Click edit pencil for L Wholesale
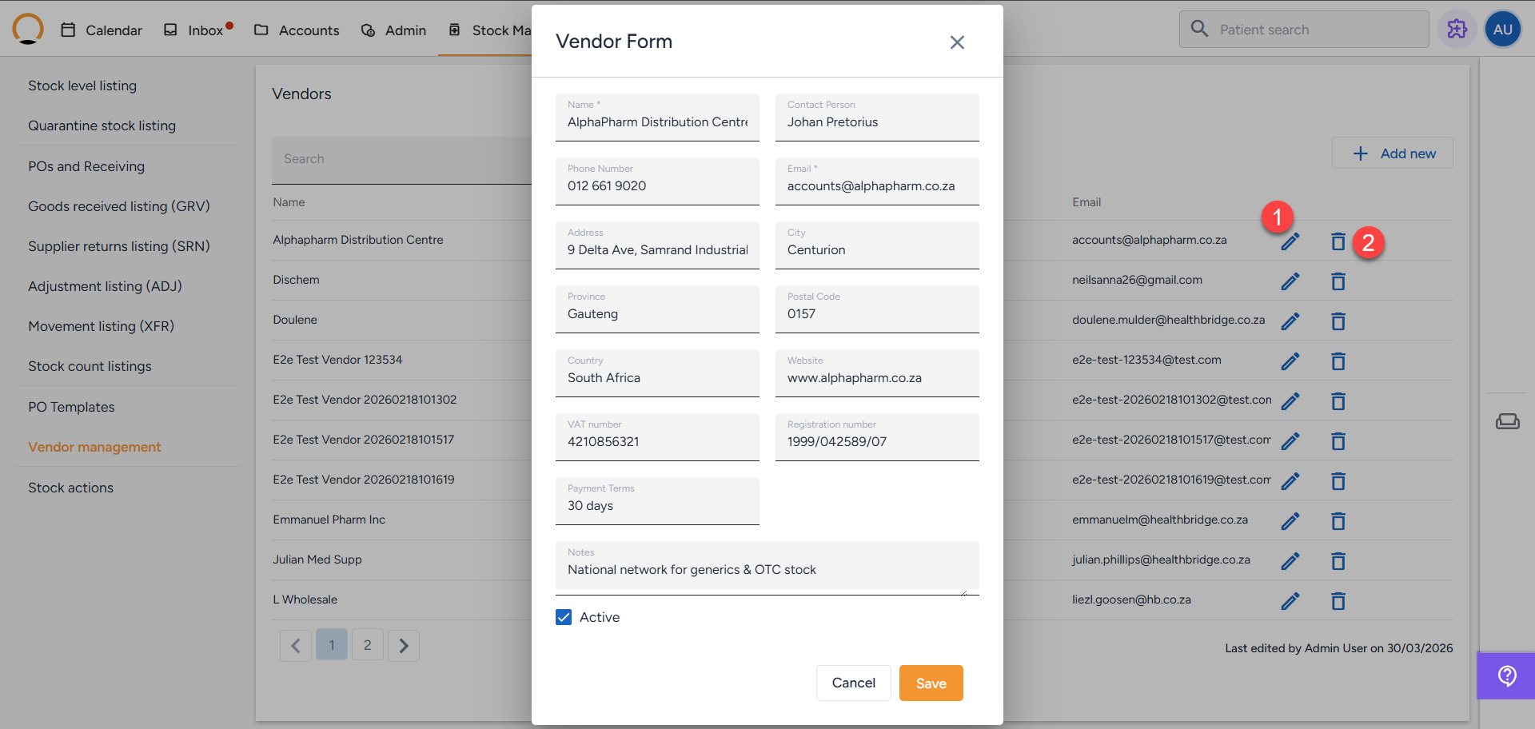1535x729 pixels. (x=1290, y=601)
